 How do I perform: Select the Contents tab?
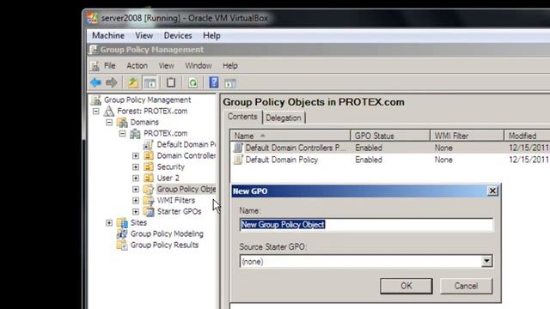point(242,117)
